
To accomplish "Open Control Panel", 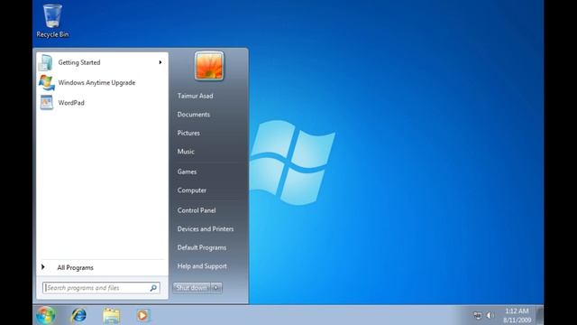I will click(x=197, y=210).
